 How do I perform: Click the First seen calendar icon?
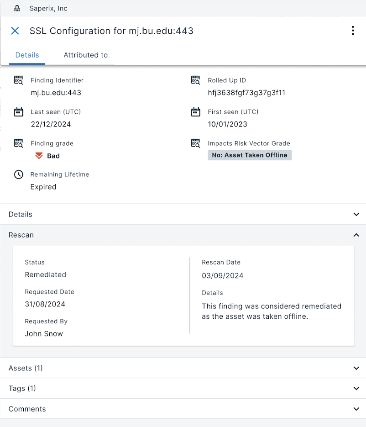195,112
